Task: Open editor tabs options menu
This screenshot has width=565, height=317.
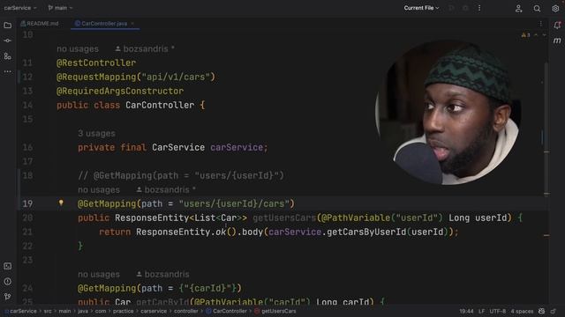Action: pos(540,24)
